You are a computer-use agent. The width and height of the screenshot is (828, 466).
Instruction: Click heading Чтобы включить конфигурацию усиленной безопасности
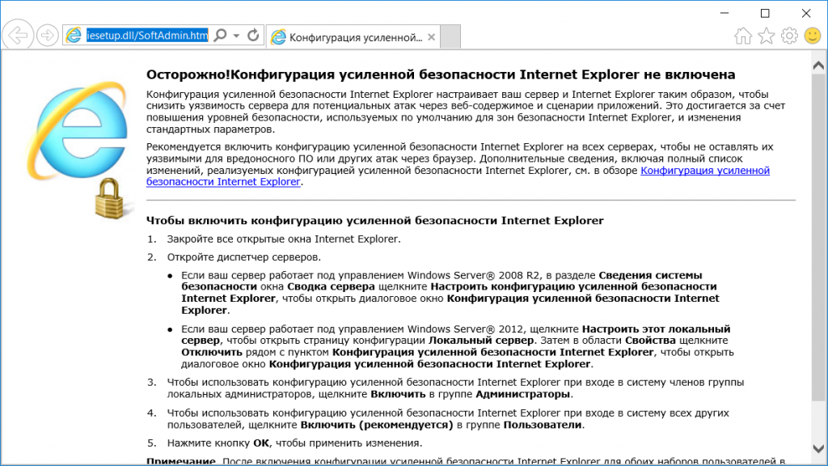(375, 220)
